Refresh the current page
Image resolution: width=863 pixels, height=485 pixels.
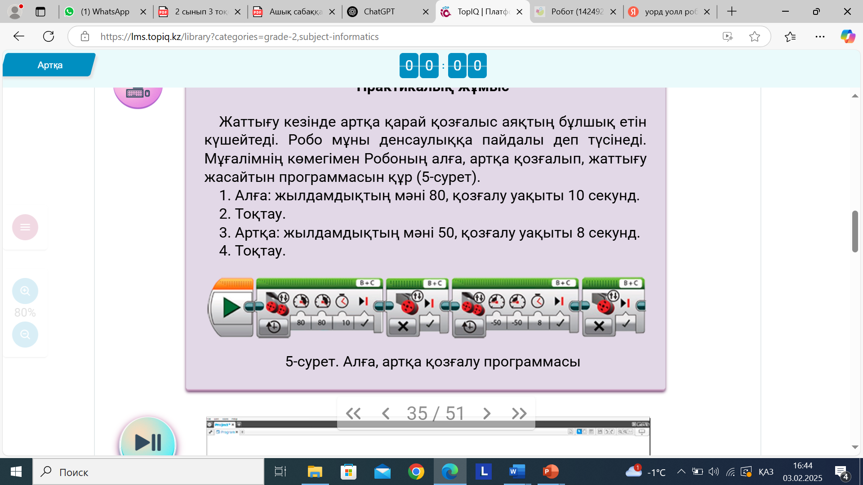click(x=49, y=37)
